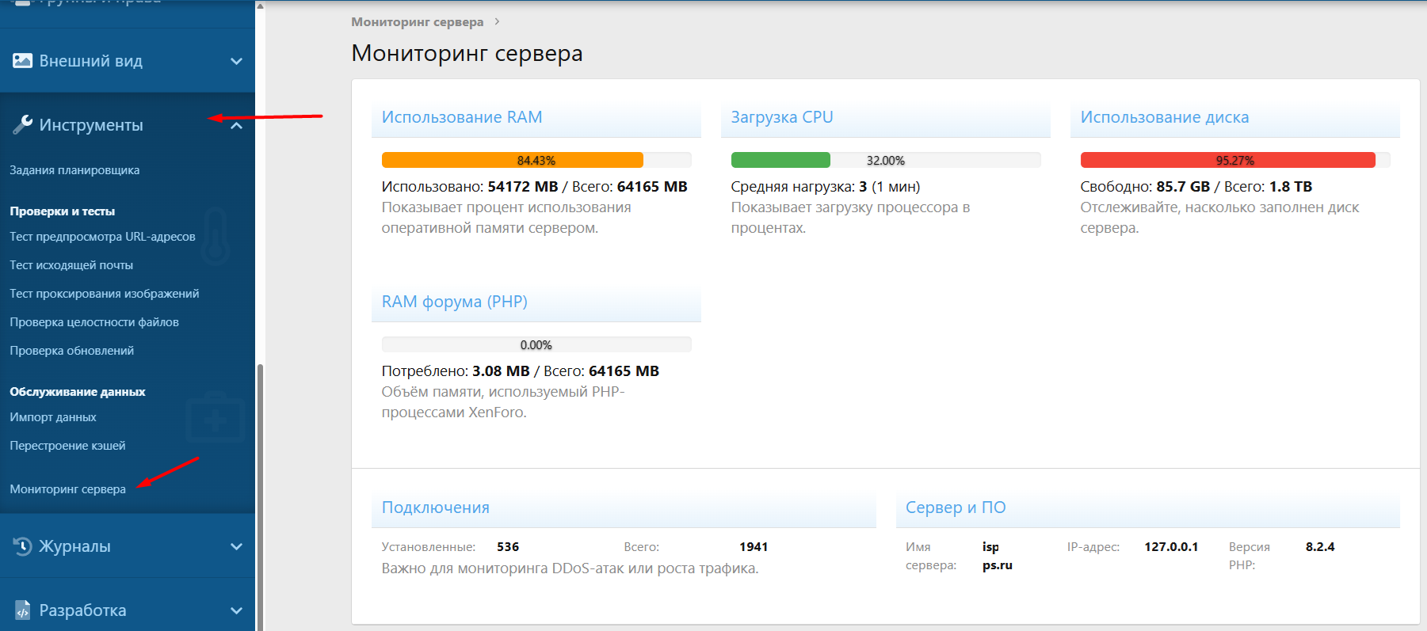Open Тест предпросмотра URL-адресов
1427x631 pixels.
click(102, 237)
